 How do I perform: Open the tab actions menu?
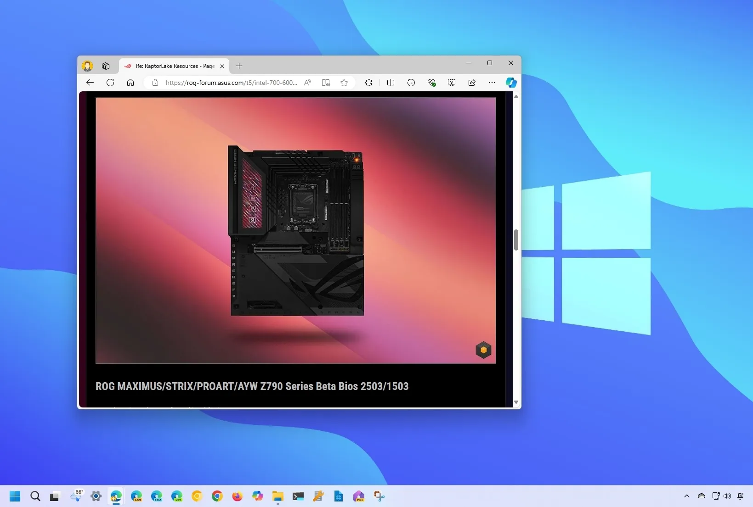tap(106, 66)
